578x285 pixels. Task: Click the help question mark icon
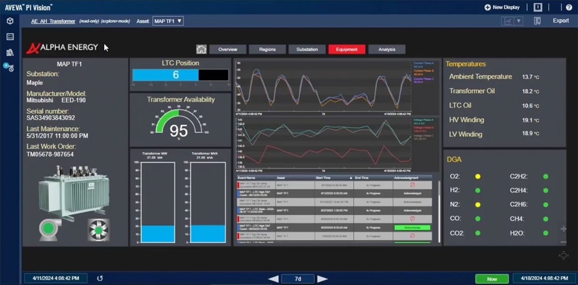[x=569, y=7]
